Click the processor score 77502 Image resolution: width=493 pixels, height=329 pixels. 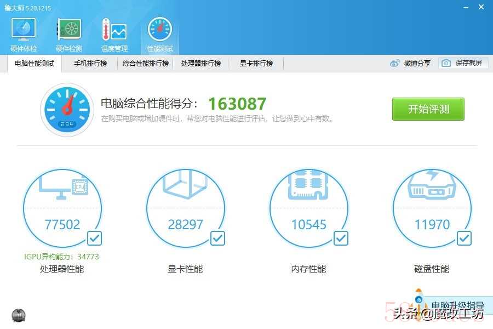tap(62, 224)
